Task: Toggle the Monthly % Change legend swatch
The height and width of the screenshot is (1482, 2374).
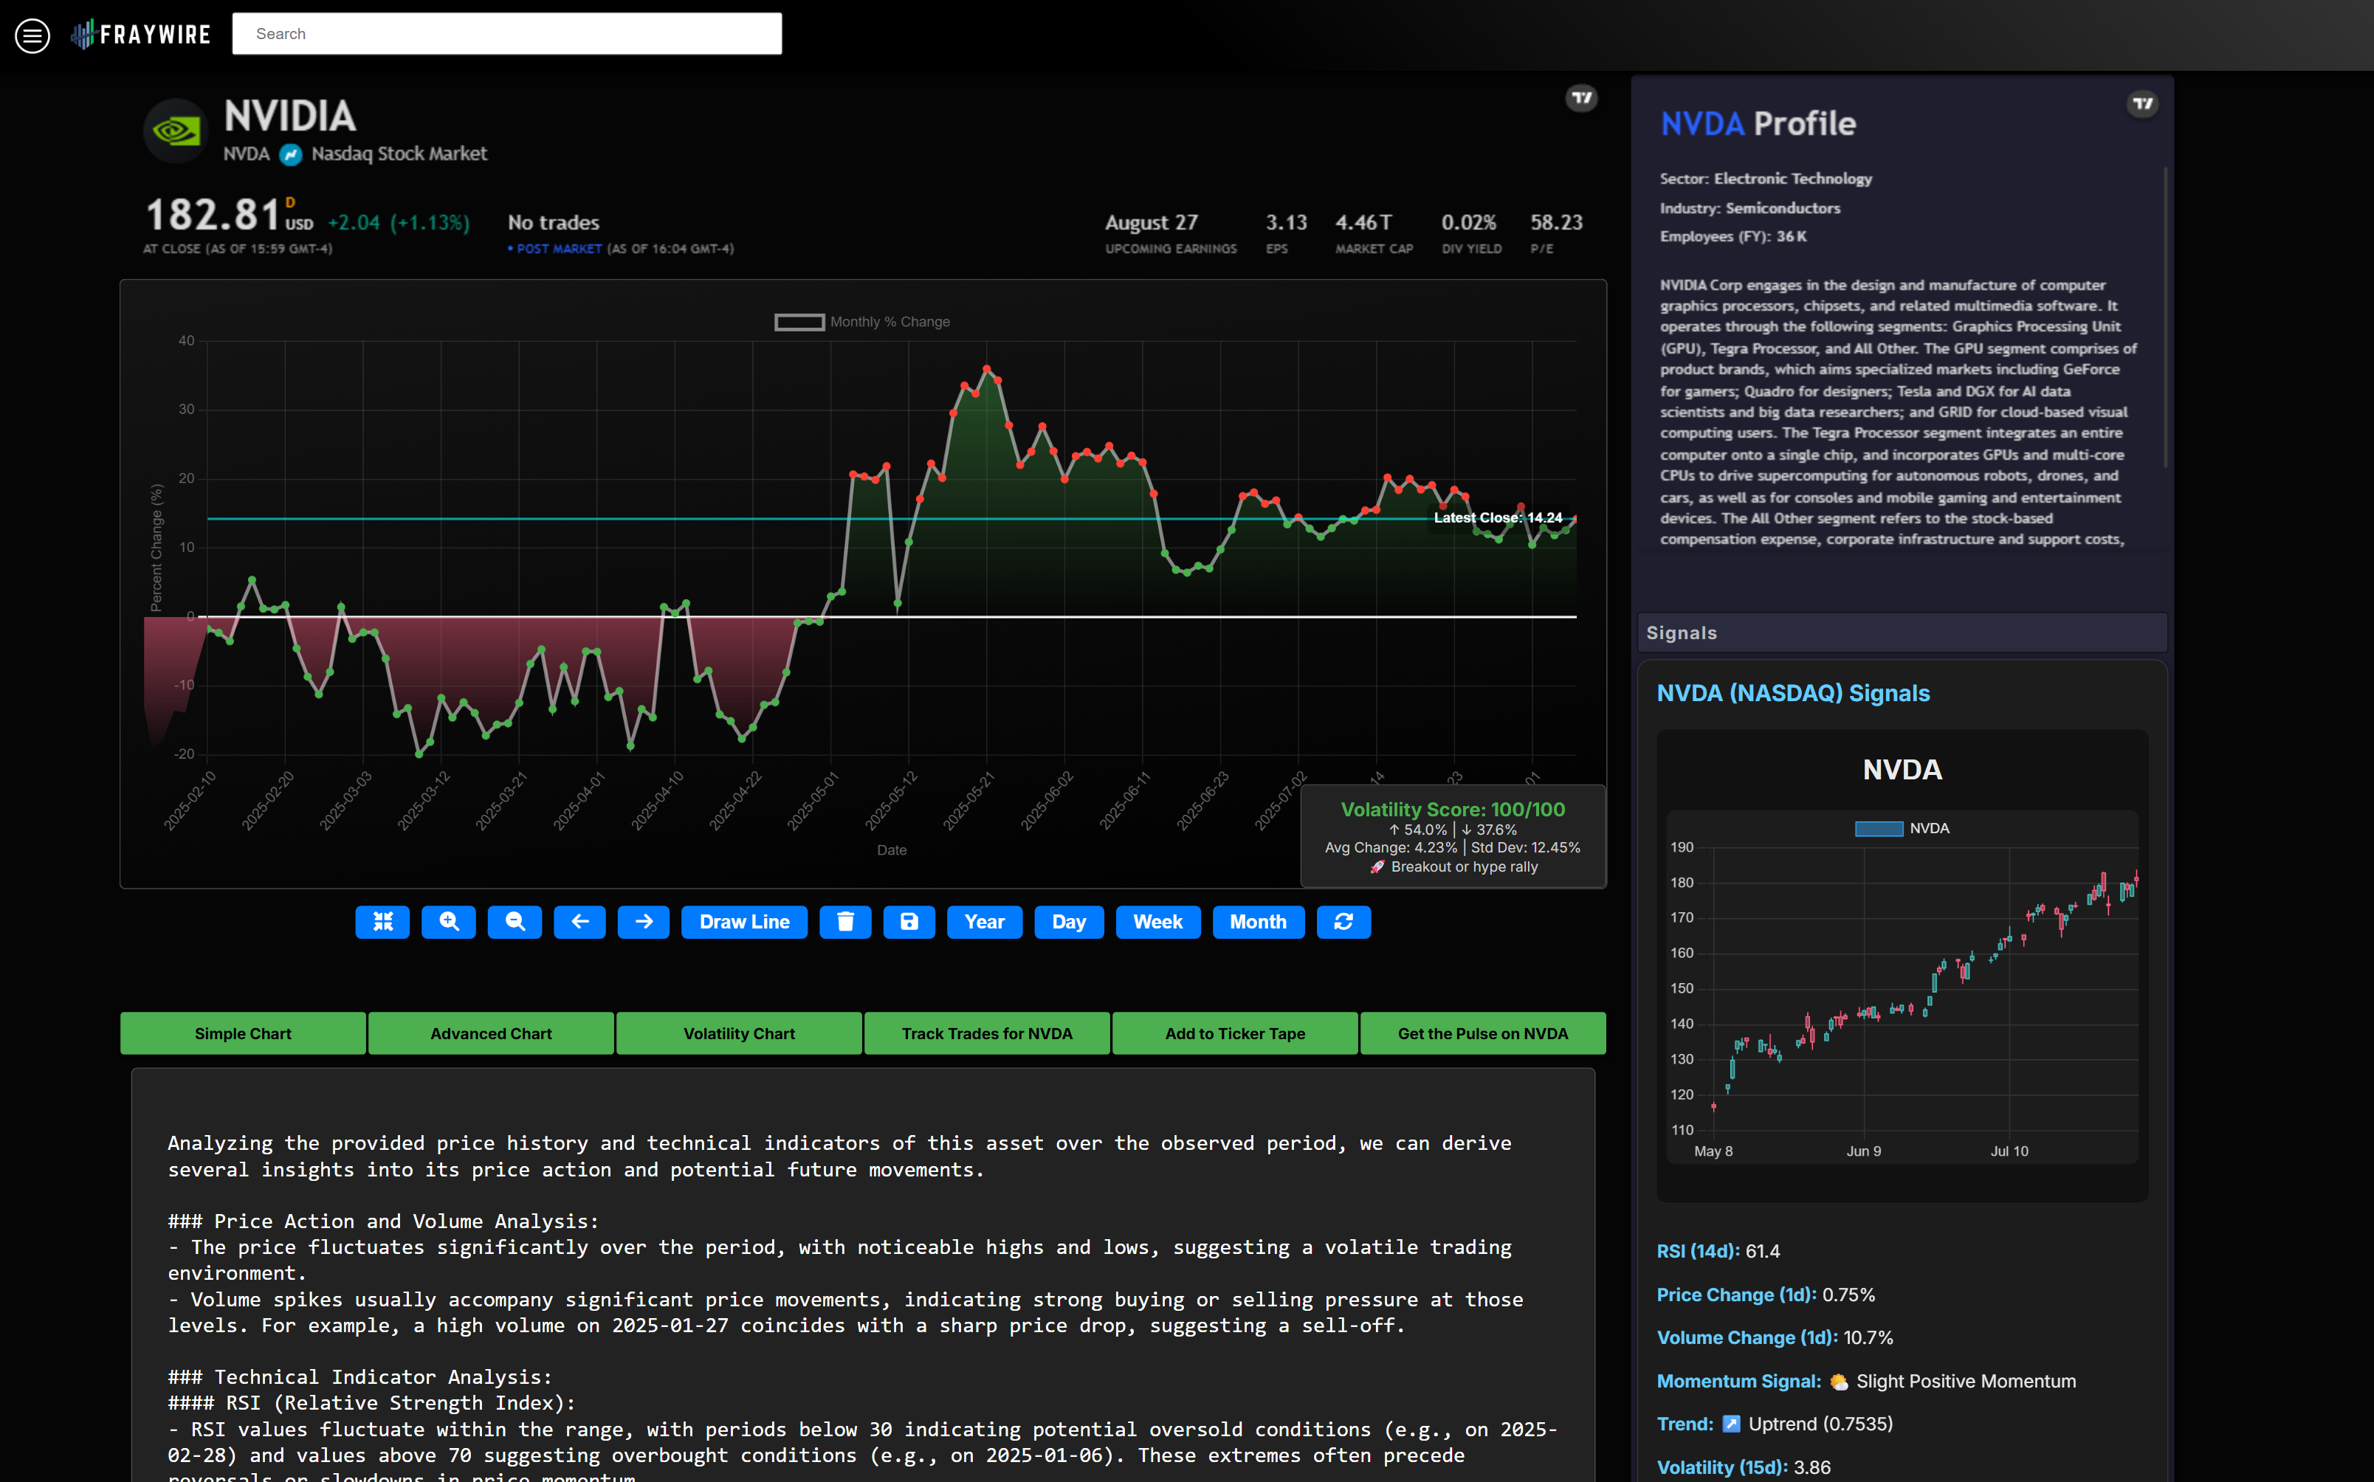Action: 799,323
